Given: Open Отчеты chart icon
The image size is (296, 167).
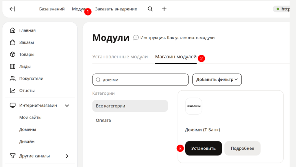Looking at the screenshot, I should click(x=13, y=91).
